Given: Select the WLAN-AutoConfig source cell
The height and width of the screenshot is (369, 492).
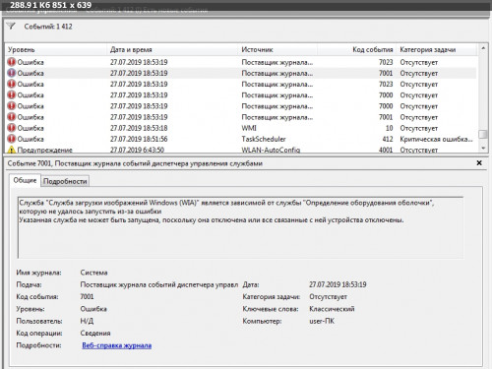Looking at the screenshot, I should tap(271, 150).
